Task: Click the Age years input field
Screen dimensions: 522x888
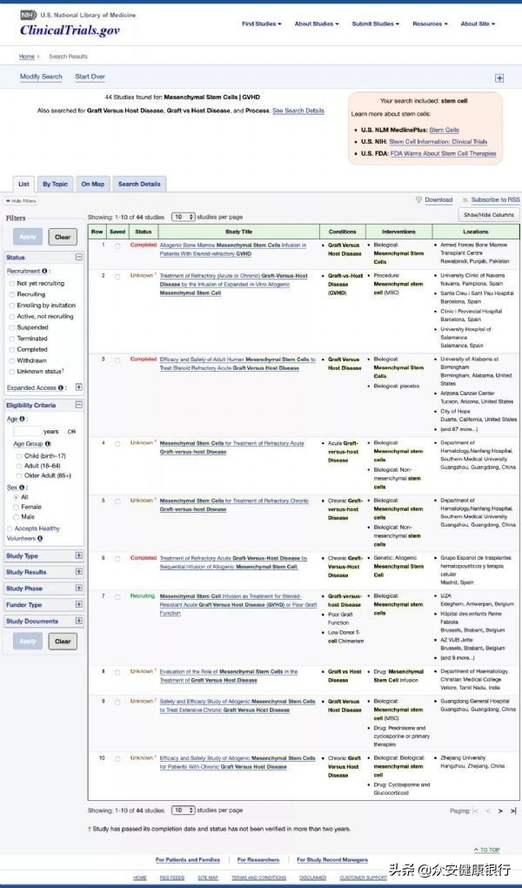Action: tap(28, 432)
